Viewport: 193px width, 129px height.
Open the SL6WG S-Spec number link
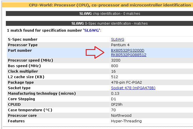click(117, 39)
